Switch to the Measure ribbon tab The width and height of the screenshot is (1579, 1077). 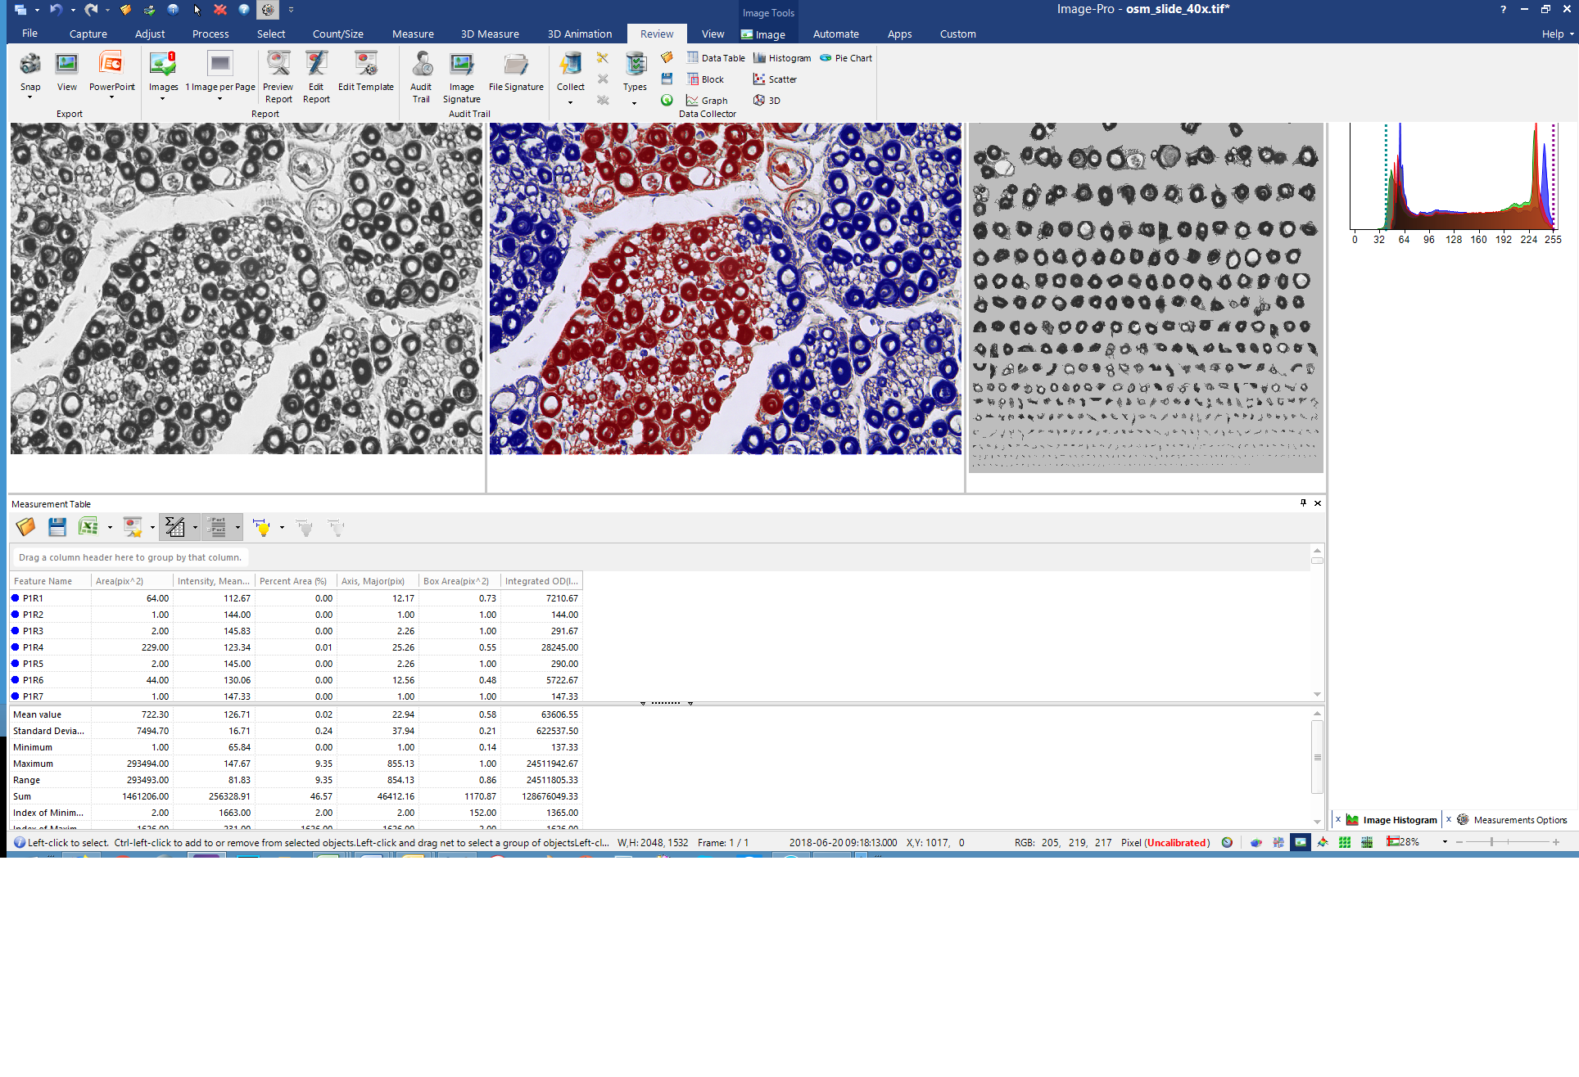[x=413, y=34]
